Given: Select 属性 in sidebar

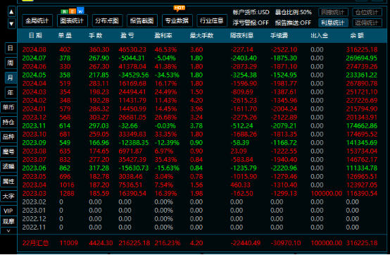Looking at the screenshot, I should point(8,181).
